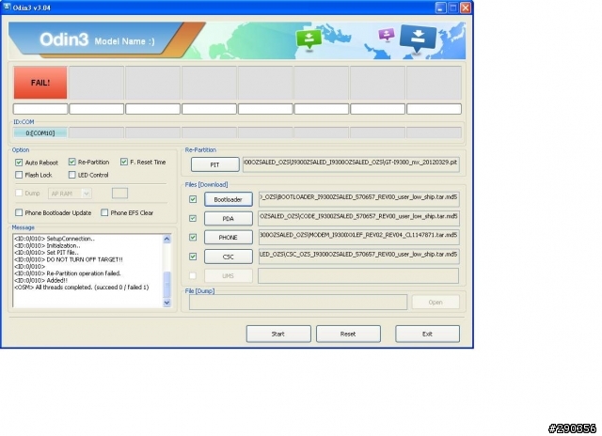Enable the LED Control checkbox
Screen dimensions: 602x436
coord(71,175)
